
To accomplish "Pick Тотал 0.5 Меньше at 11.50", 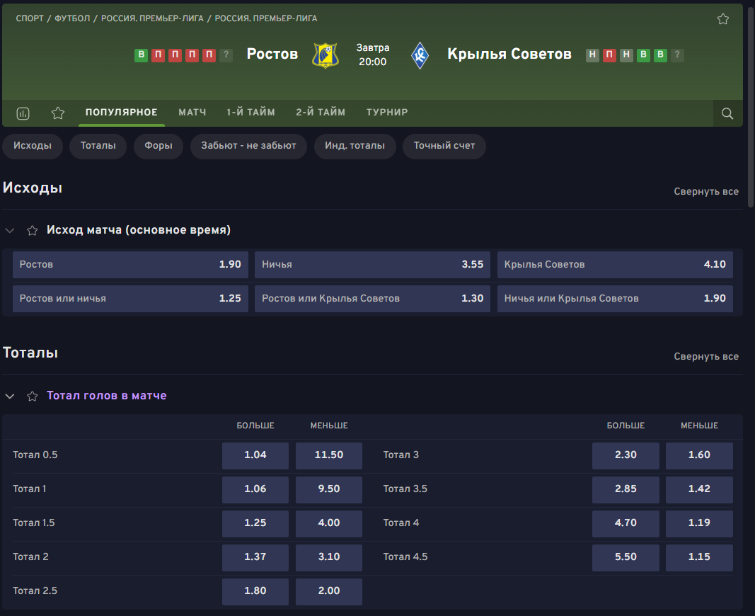I will (329, 455).
